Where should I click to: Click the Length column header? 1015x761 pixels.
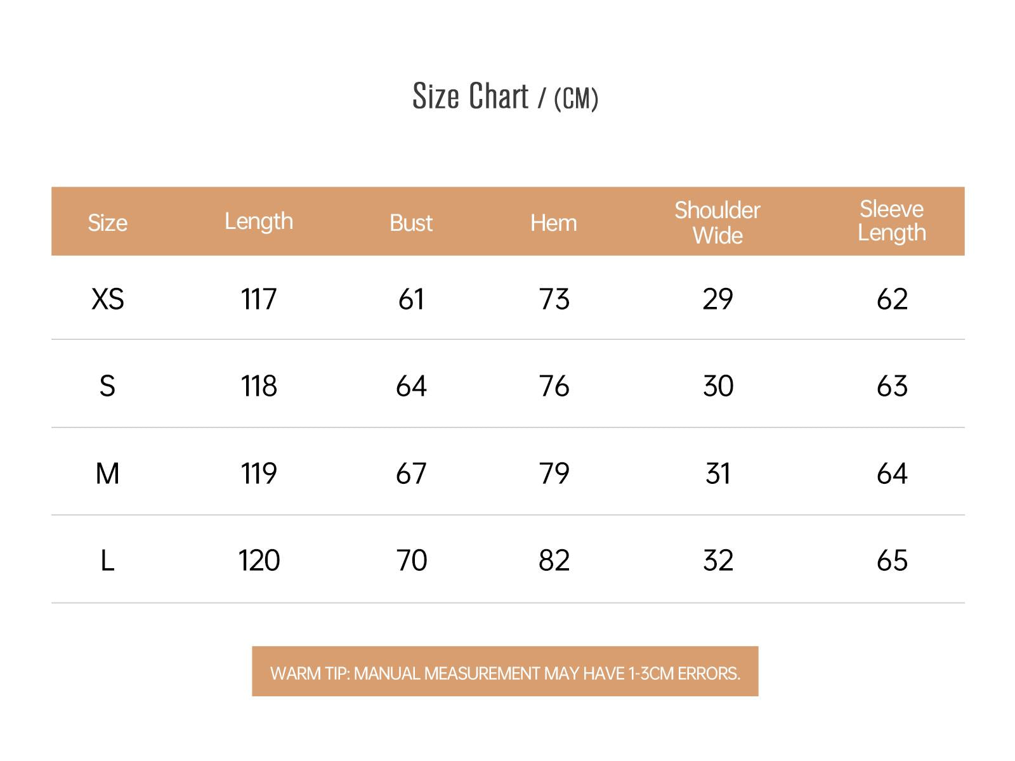click(x=259, y=221)
